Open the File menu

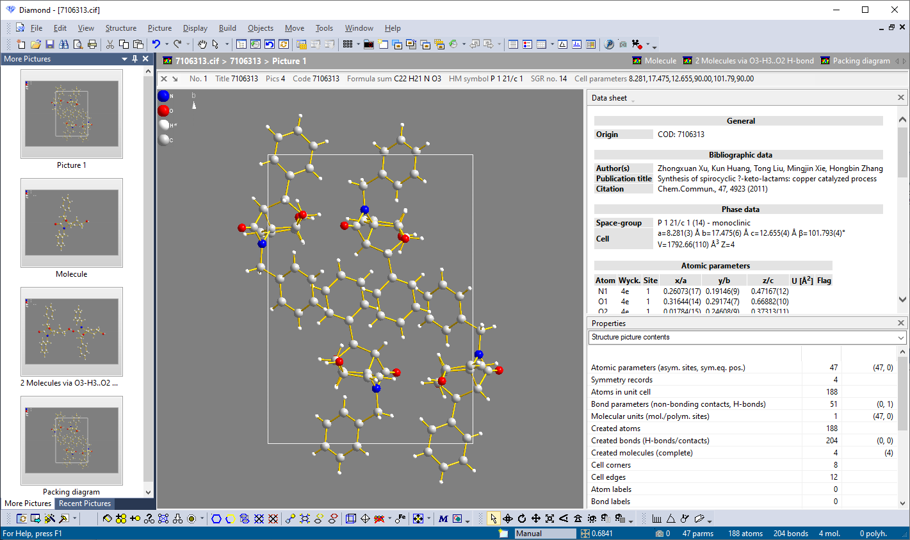click(x=35, y=28)
